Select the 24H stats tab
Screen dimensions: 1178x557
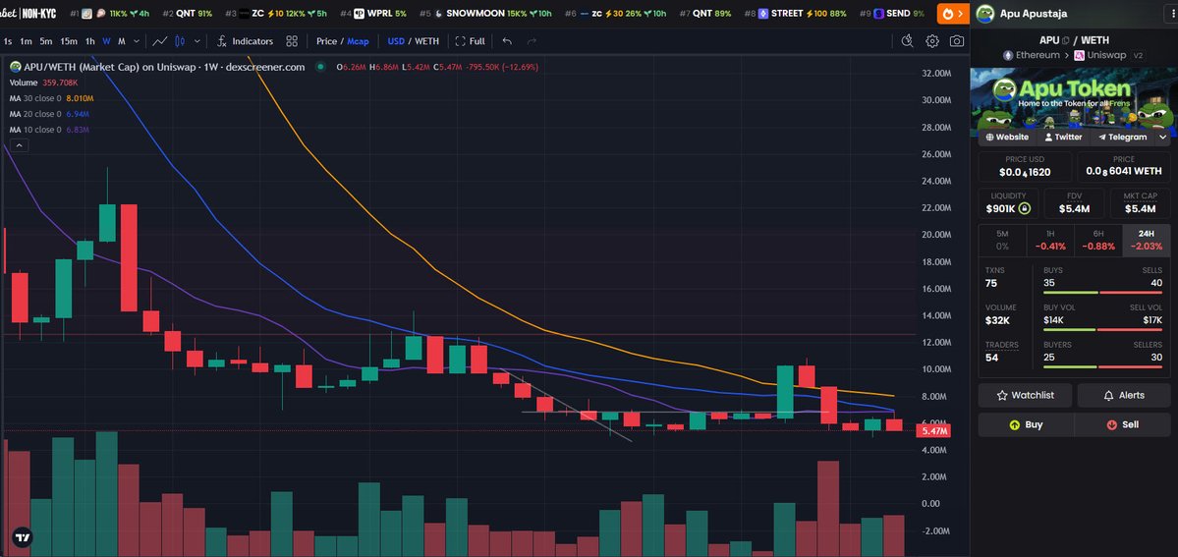tap(1147, 240)
